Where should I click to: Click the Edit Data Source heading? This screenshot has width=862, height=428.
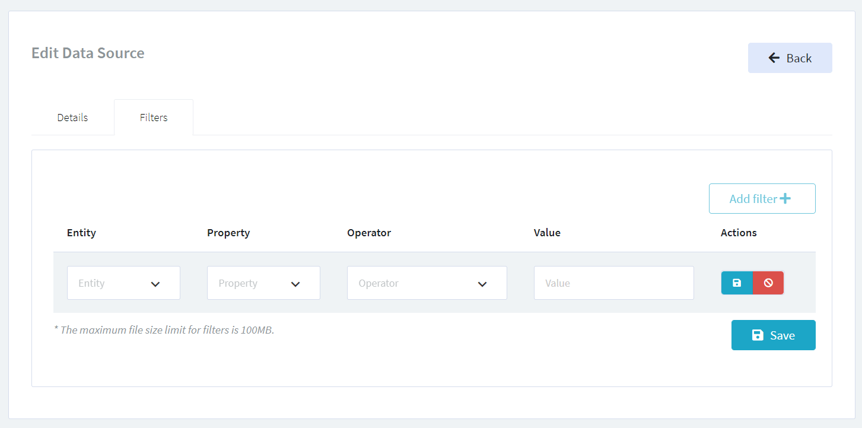click(x=88, y=53)
